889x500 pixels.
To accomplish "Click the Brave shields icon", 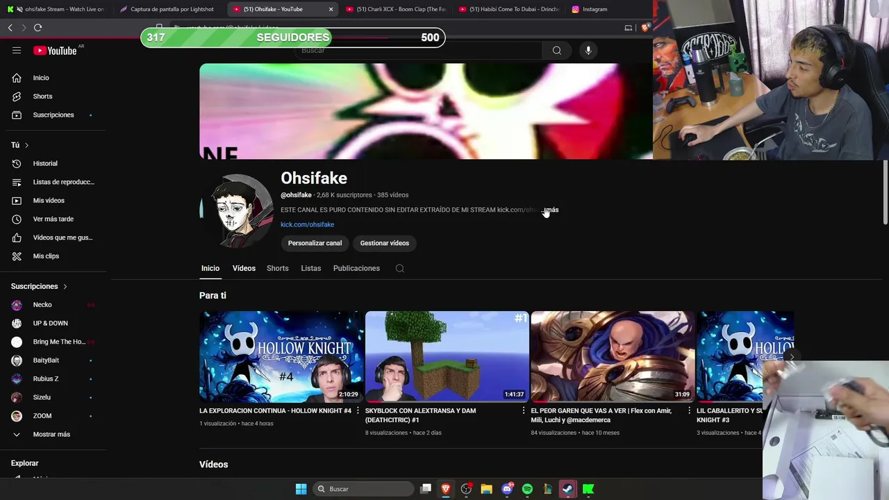I will pos(645,27).
